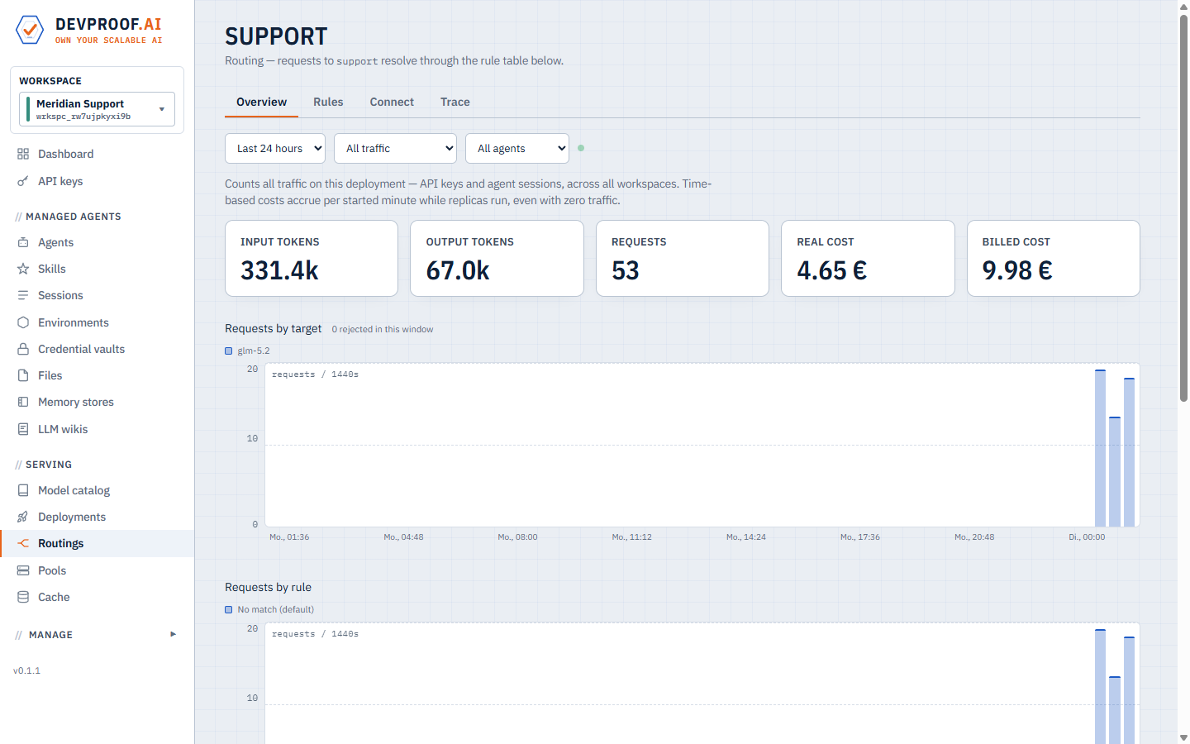The height and width of the screenshot is (744, 1190).
Task: Click the page vertical scrollbar thumb
Action: [x=1183, y=208]
